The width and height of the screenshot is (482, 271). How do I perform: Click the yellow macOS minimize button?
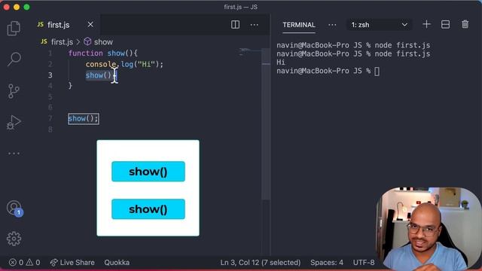tap(17, 7)
